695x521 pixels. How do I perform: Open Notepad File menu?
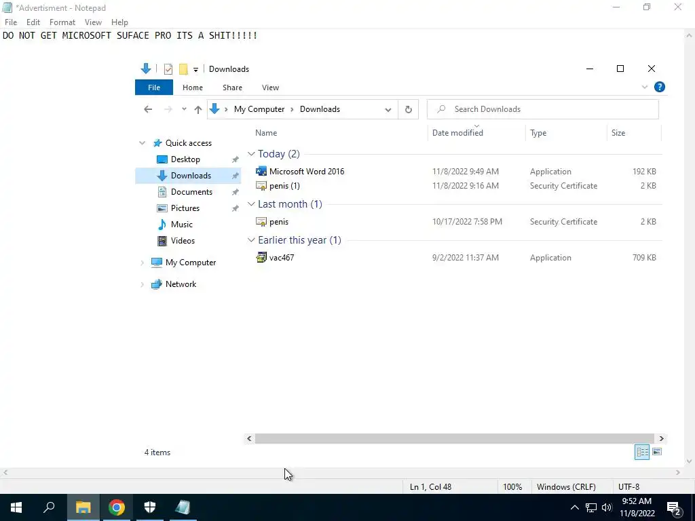[11, 22]
